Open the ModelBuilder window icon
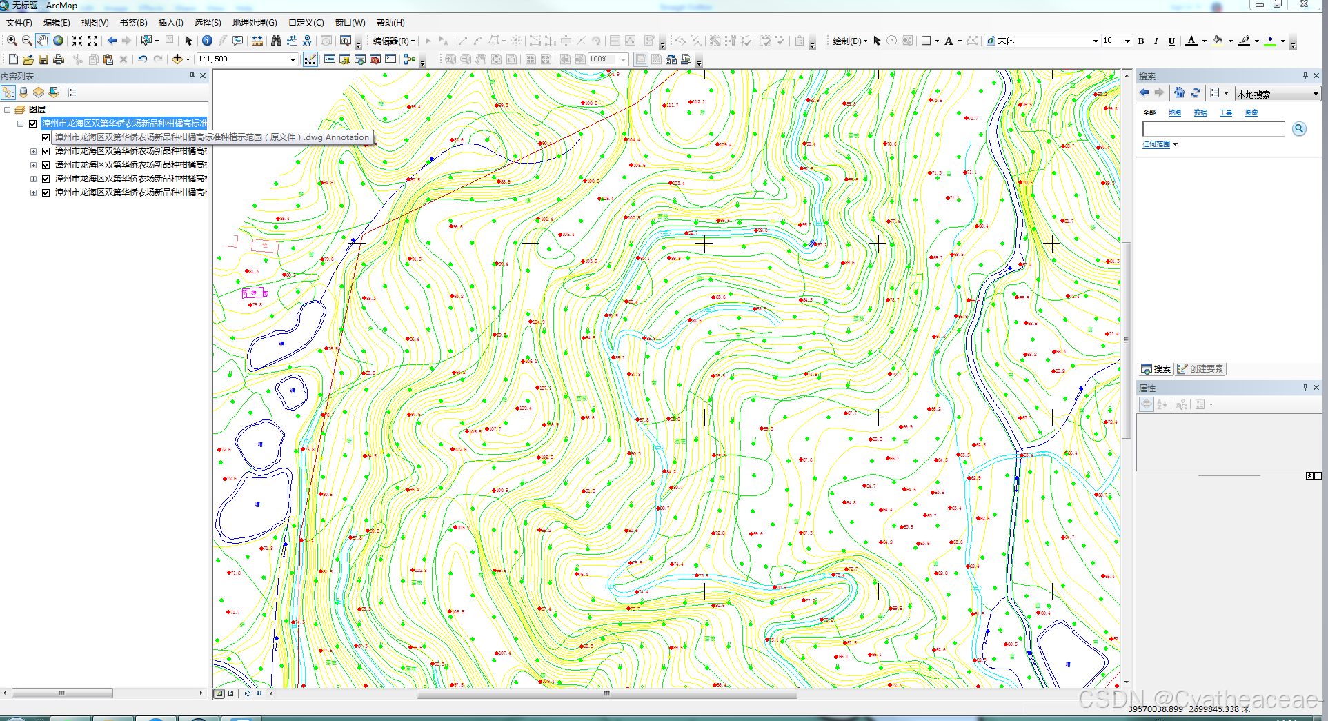This screenshot has width=1328, height=721. (410, 59)
